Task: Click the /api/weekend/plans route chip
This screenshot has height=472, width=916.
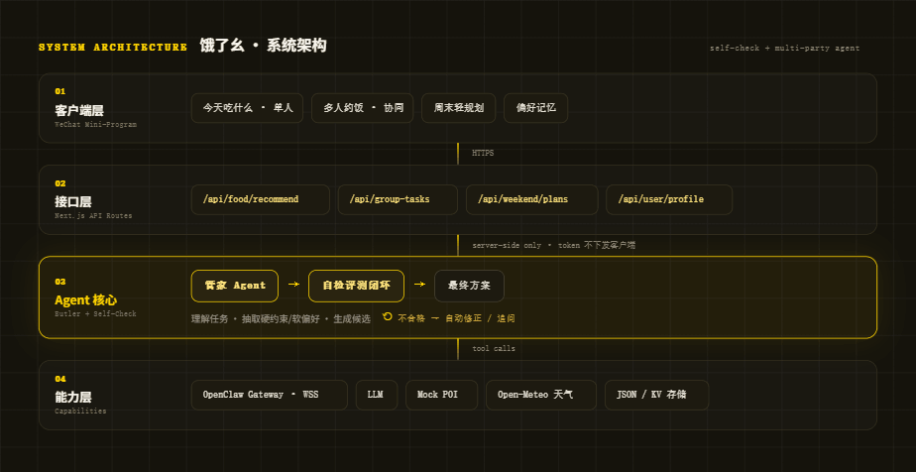Action: (532, 199)
